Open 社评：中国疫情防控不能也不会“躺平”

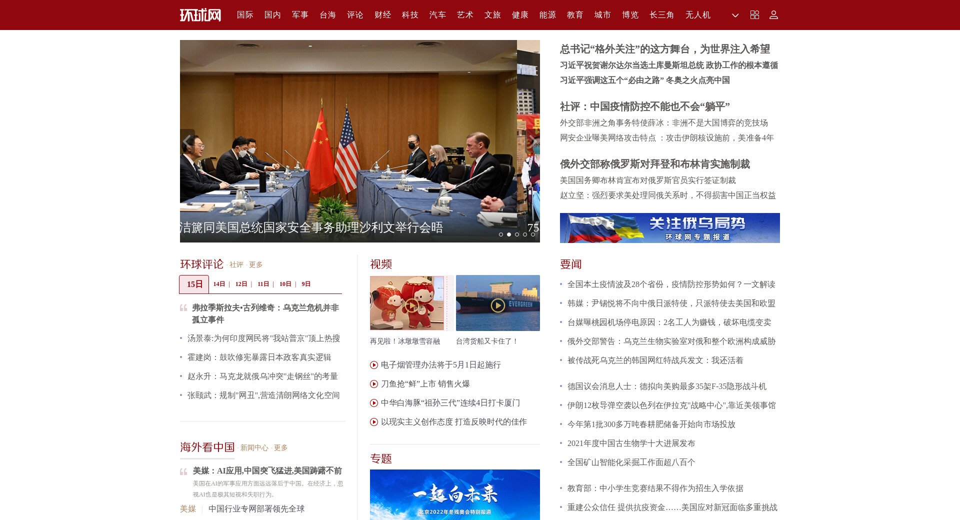pos(645,106)
